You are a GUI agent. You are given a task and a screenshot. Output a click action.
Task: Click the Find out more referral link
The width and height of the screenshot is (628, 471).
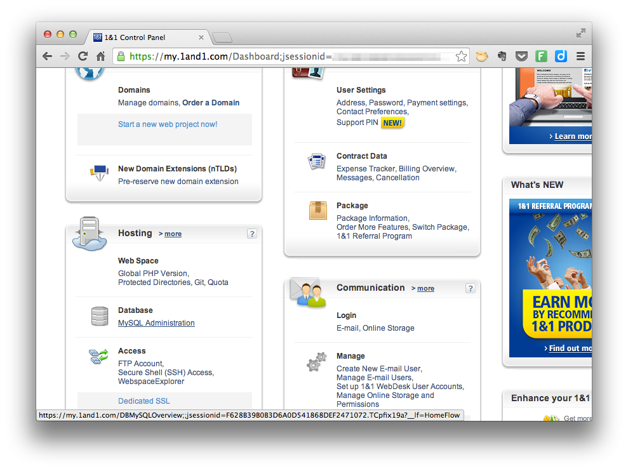pos(570,348)
